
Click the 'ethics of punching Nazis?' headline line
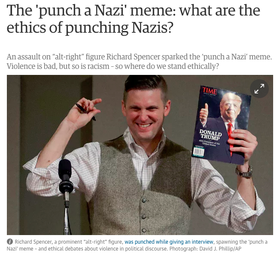point(90,28)
